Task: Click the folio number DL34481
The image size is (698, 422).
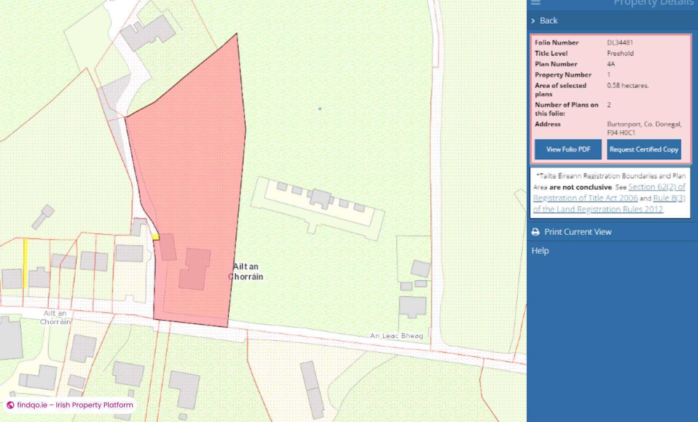Action: point(619,42)
